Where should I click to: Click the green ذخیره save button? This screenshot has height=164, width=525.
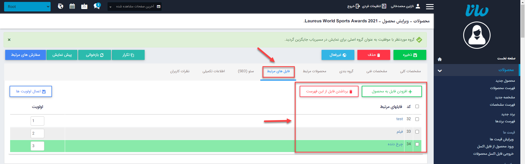point(410,55)
